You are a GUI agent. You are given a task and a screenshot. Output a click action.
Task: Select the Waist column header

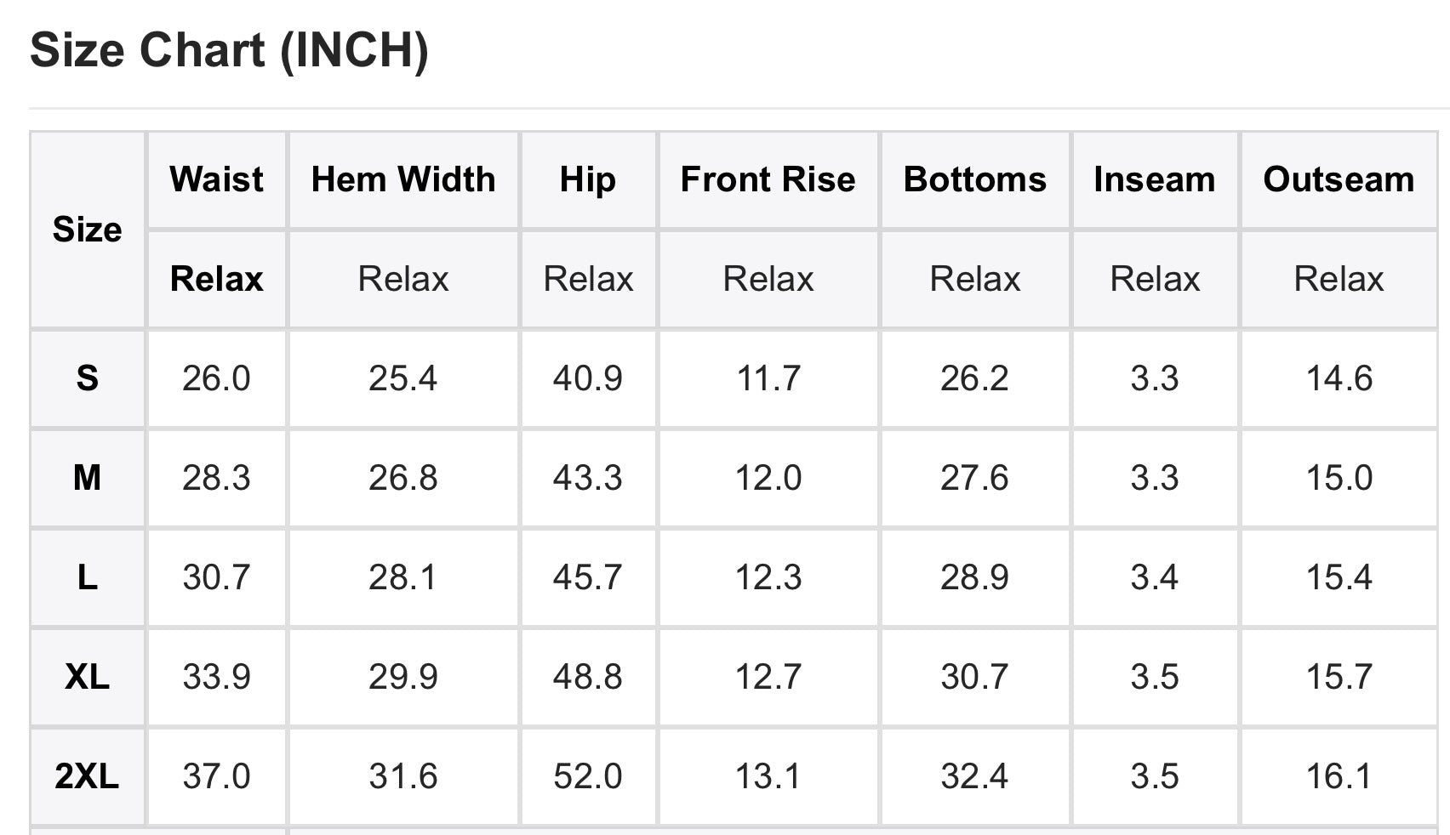click(x=216, y=179)
